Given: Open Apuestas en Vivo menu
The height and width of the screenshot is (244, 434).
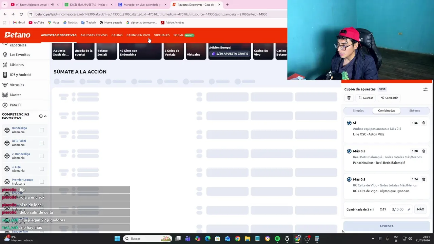Looking at the screenshot, I should tap(94, 35).
